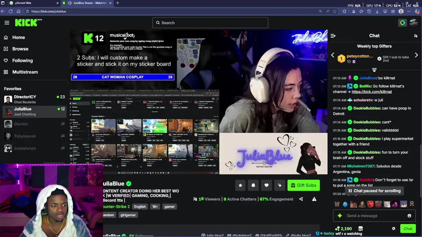Image resolution: width=422 pixels, height=237 pixels.
Task: Click the English language tag
Action: coord(140,207)
